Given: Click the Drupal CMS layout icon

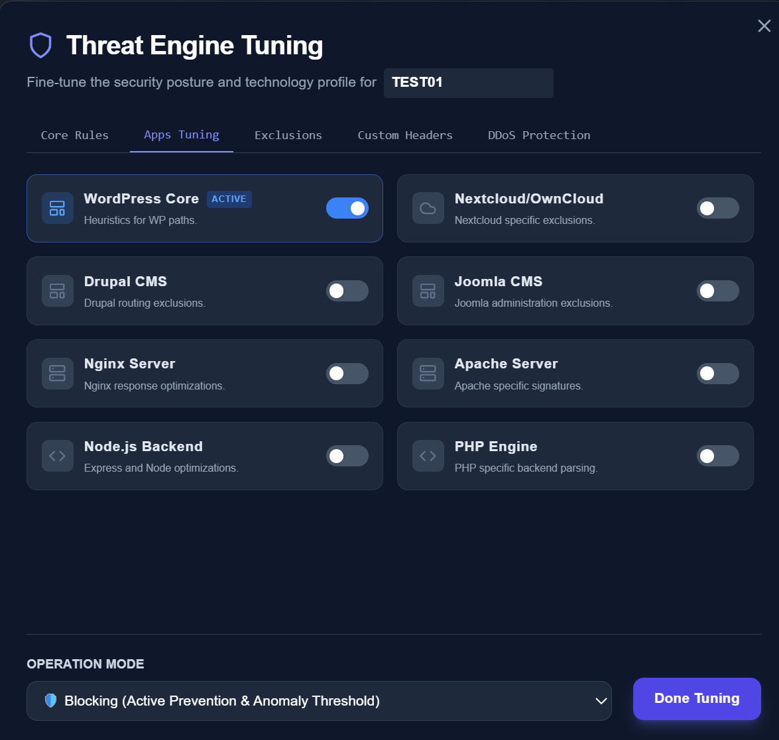Looking at the screenshot, I should [x=58, y=291].
